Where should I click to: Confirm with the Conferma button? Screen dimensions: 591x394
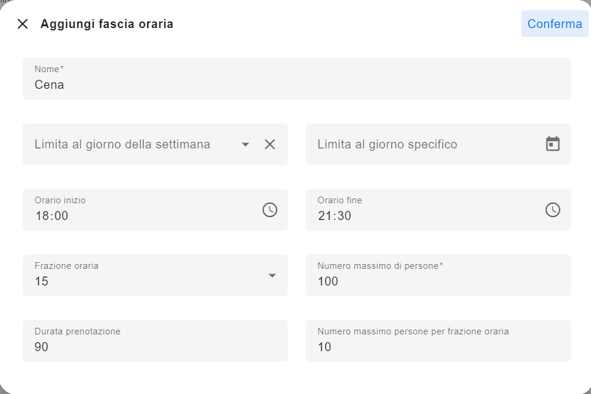click(x=555, y=24)
